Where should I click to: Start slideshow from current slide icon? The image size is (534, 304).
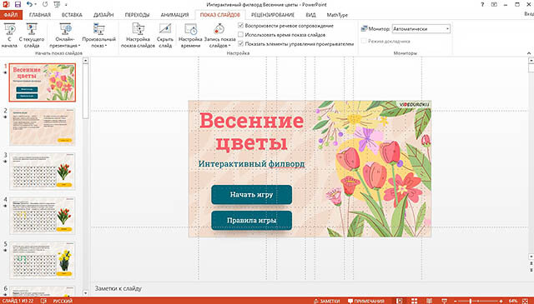pos(32,29)
